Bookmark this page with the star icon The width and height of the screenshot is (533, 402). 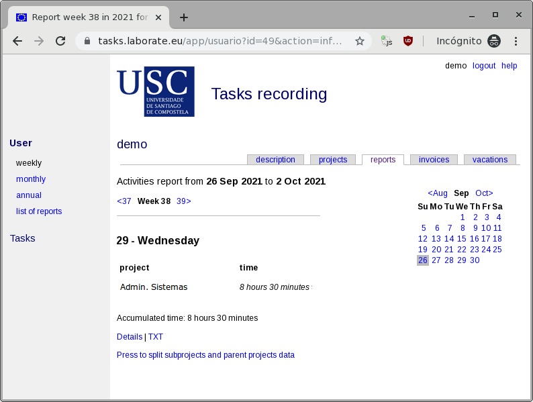(360, 41)
